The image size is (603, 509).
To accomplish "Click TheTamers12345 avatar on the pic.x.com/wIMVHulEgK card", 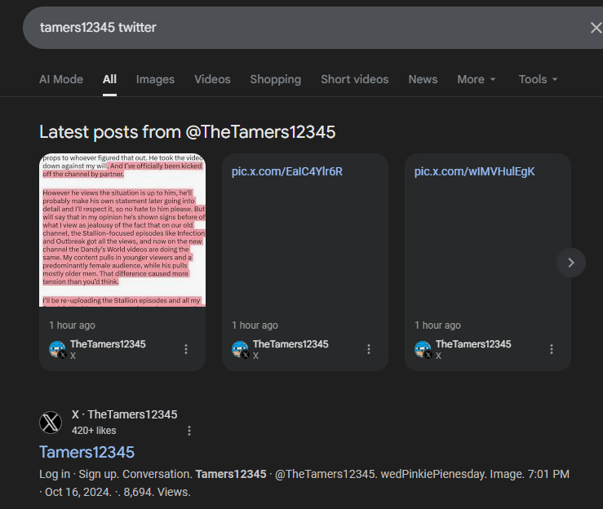I will point(423,349).
